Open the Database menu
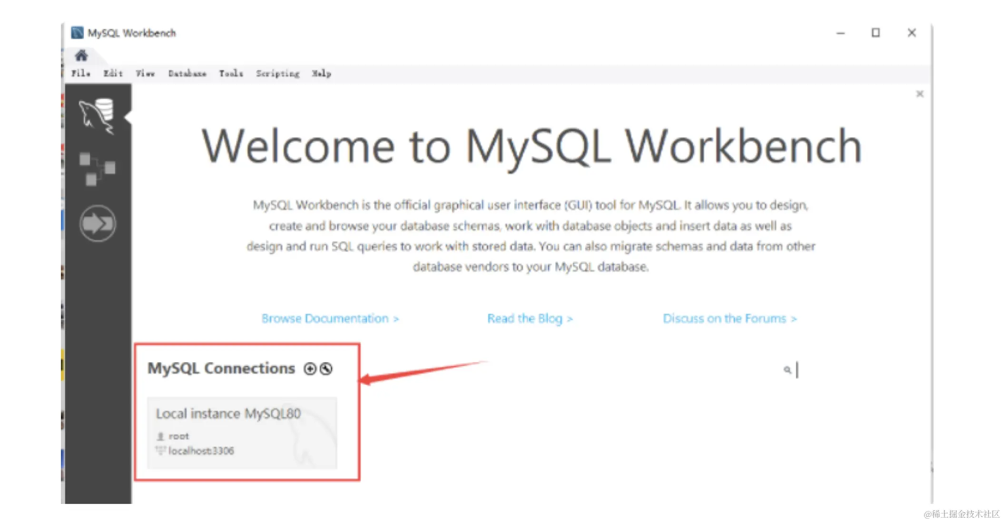 click(187, 73)
